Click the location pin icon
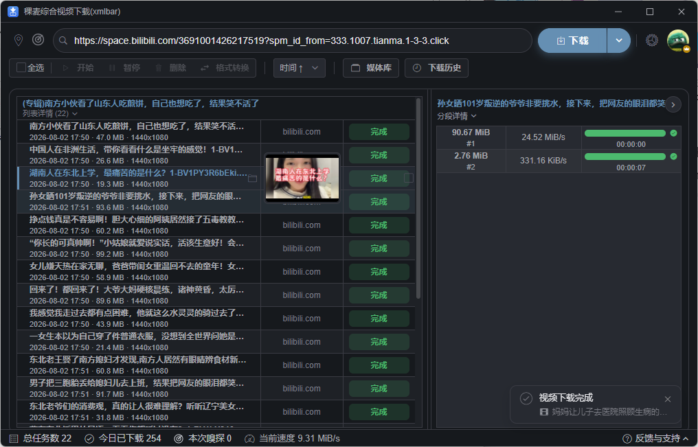The width and height of the screenshot is (698, 447). (x=19, y=41)
